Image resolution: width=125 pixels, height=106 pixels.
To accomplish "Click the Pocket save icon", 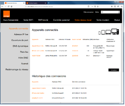I will (x=95, y=6).
